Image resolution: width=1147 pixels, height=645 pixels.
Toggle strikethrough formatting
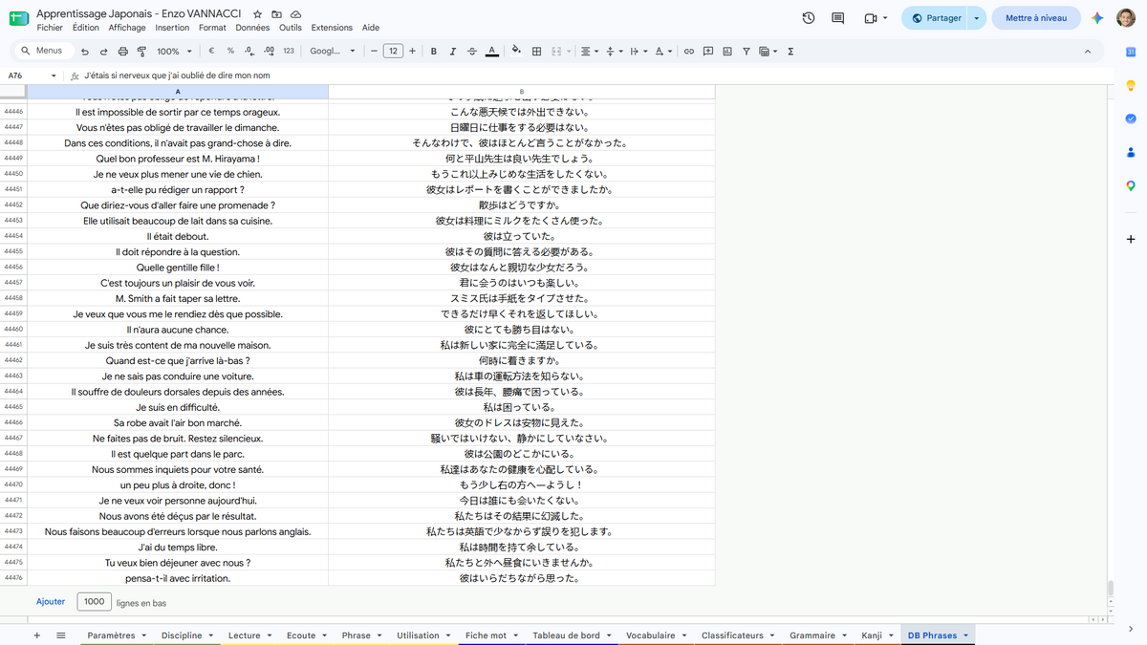tap(472, 52)
